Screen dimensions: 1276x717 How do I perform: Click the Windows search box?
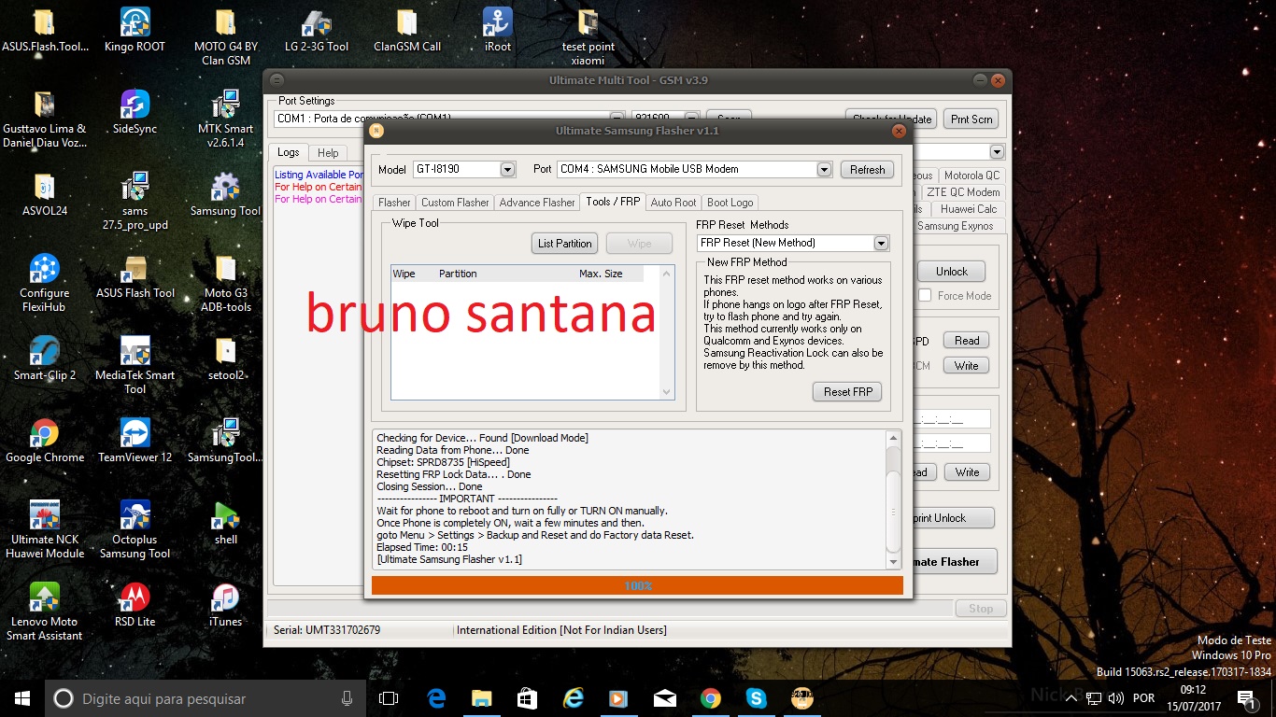click(x=206, y=698)
